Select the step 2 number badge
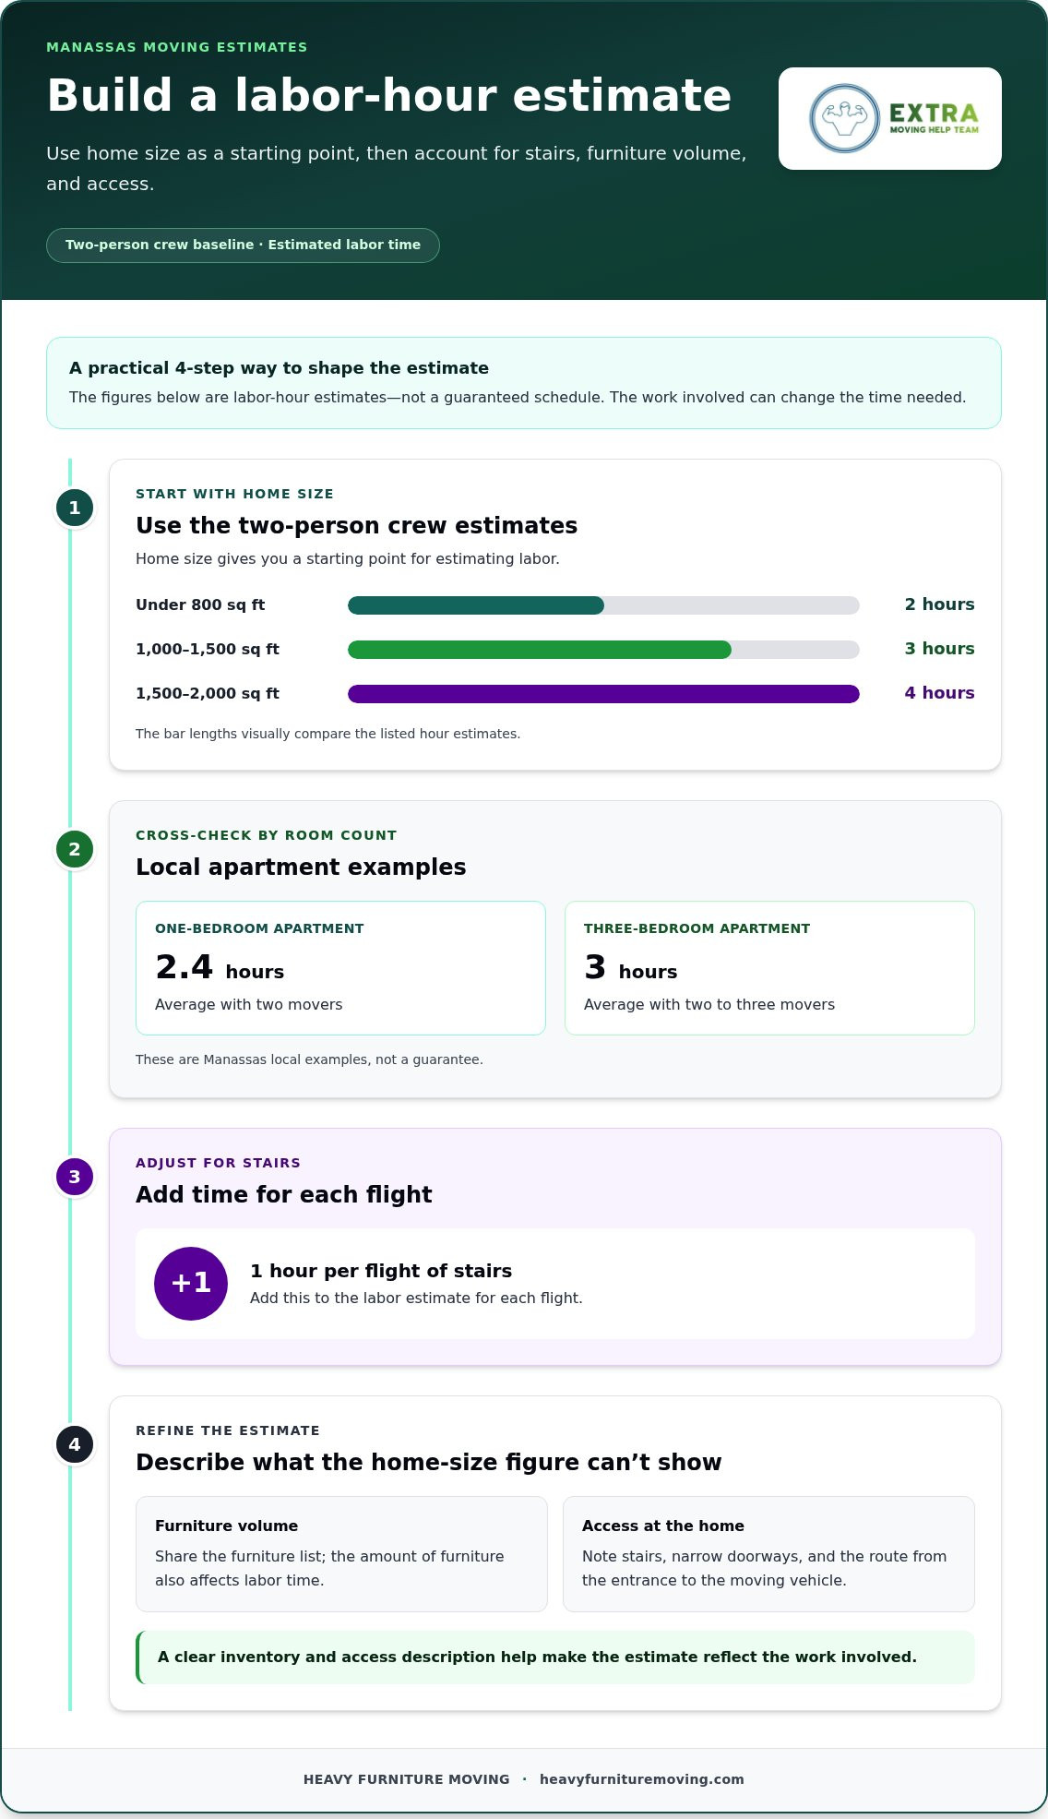Image resolution: width=1048 pixels, height=1819 pixels. coord(75,849)
